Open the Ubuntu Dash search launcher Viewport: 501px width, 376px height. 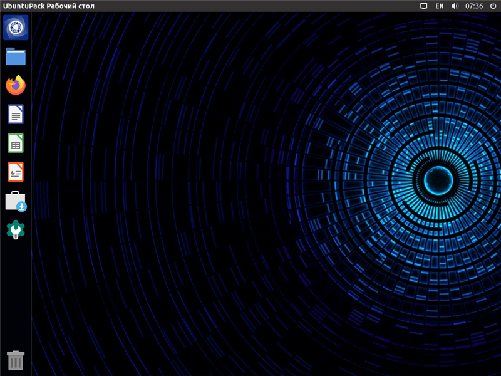click(x=16, y=28)
